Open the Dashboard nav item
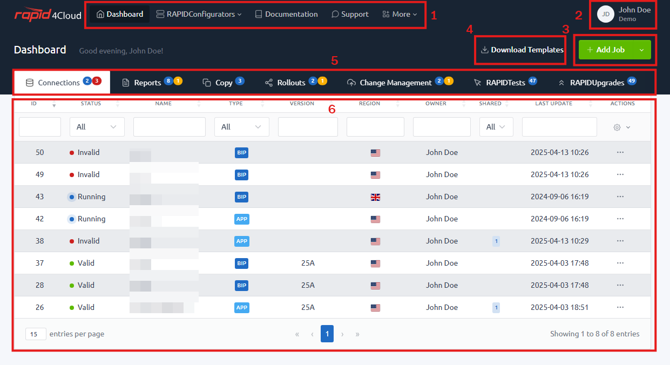Screen dimensions: 670x365 pyautogui.click(x=120, y=14)
